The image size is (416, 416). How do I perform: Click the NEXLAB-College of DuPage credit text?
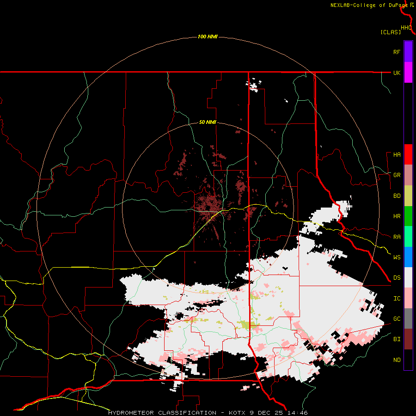(369, 5)
